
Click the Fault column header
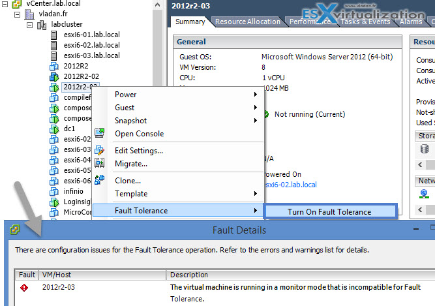point(27,275)
